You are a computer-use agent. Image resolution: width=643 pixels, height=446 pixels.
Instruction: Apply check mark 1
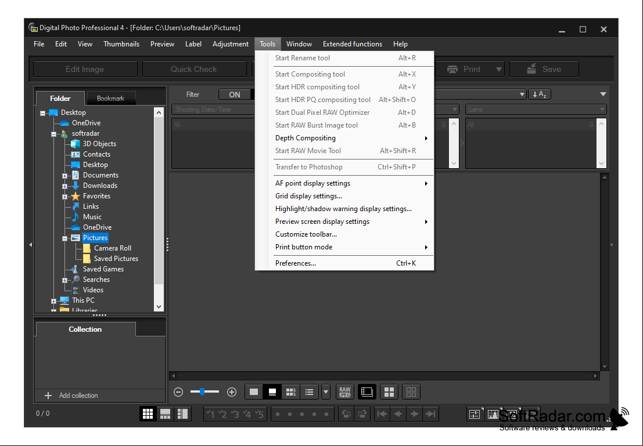(x=210, y=414)
